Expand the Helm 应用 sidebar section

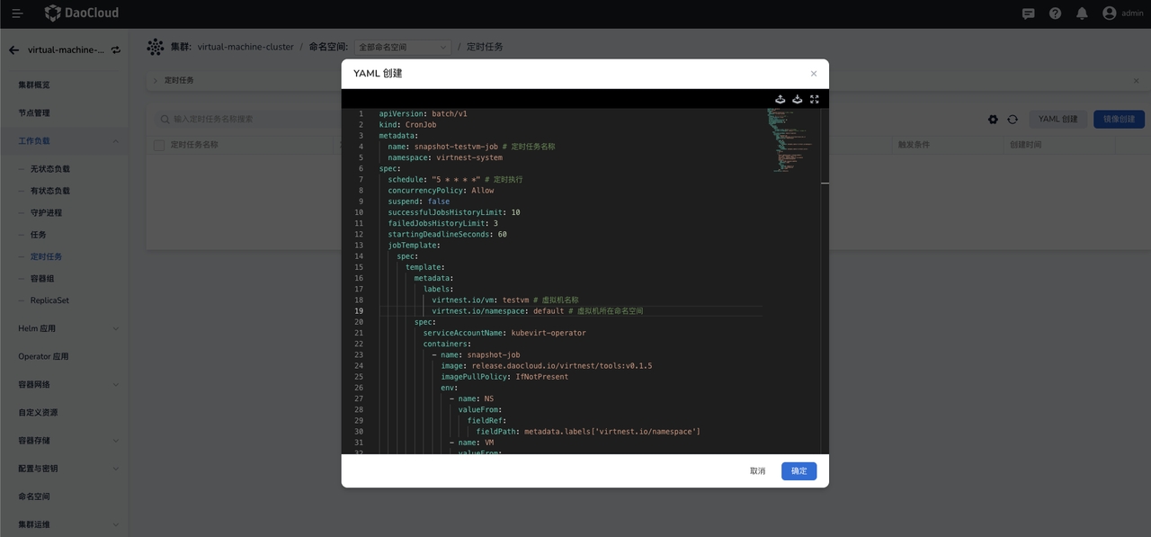point(115,328)
